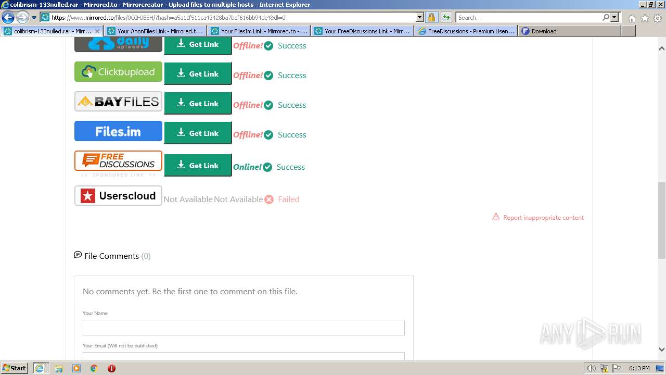Click the report warning triangle icon
The height and width of the screenshot is (375, 666).
click(496, 217)
